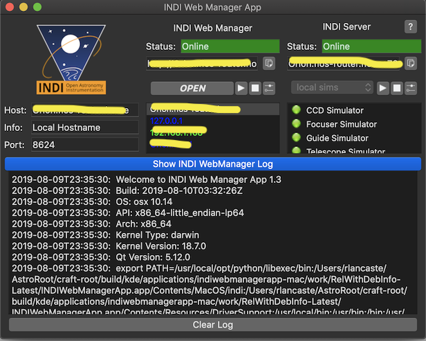Copy the INDI Server address

click(x=411, y=64)
